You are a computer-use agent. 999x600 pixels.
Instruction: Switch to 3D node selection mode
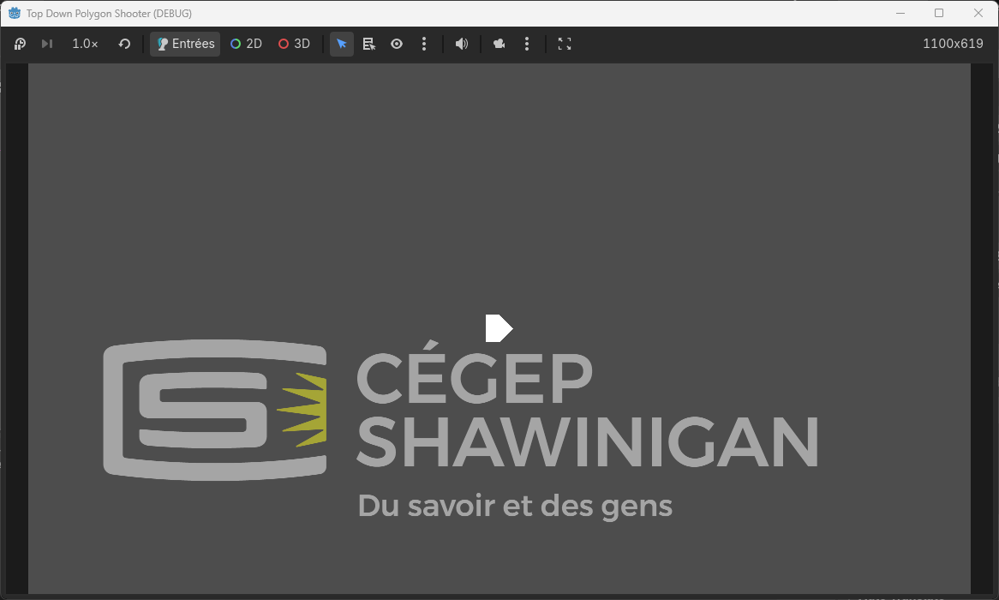pos(295,44)
